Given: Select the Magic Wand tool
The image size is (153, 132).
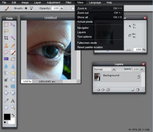Looking at the screenshot, I should [13, 38].
